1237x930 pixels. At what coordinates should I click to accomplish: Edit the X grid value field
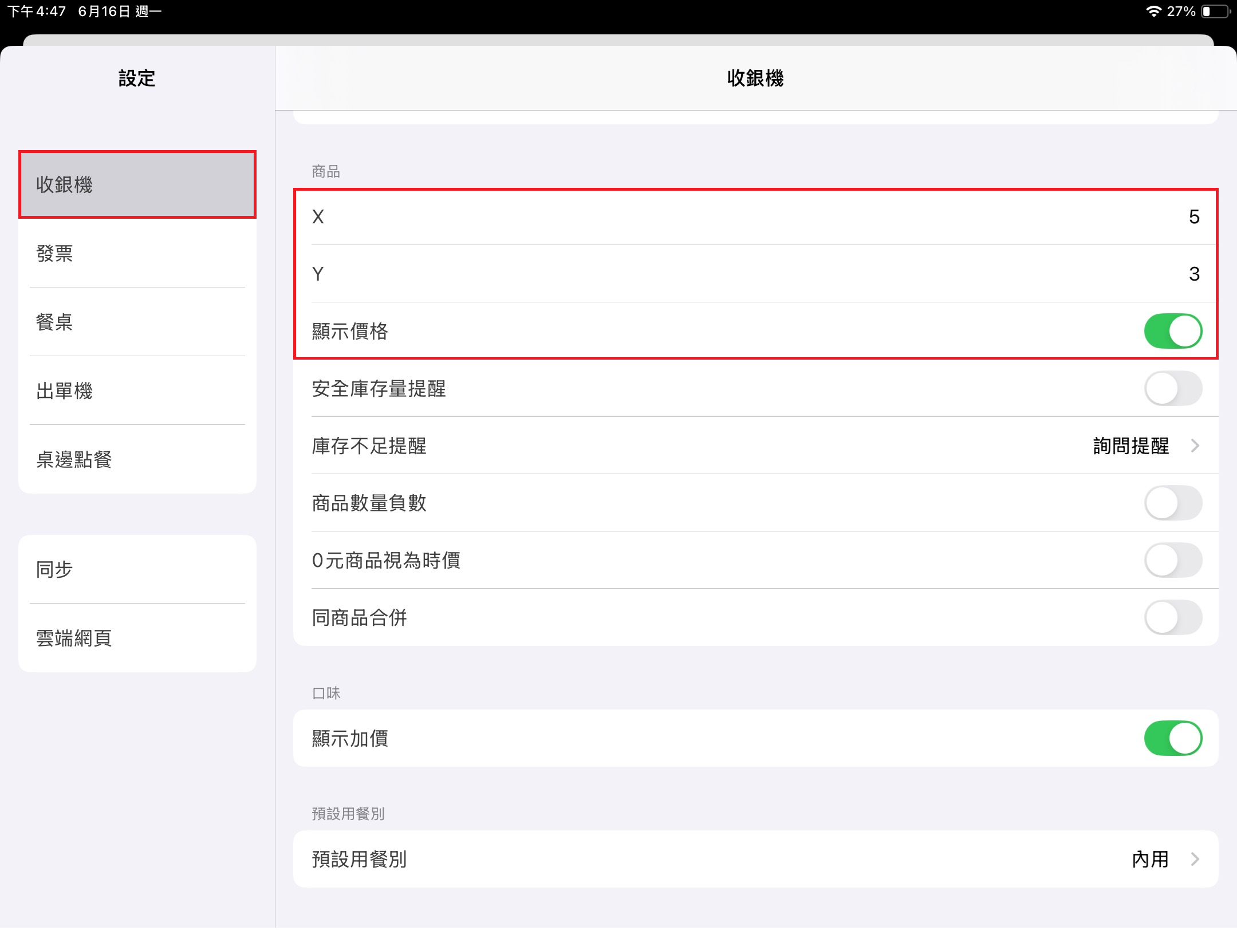tap(1193, 216)
